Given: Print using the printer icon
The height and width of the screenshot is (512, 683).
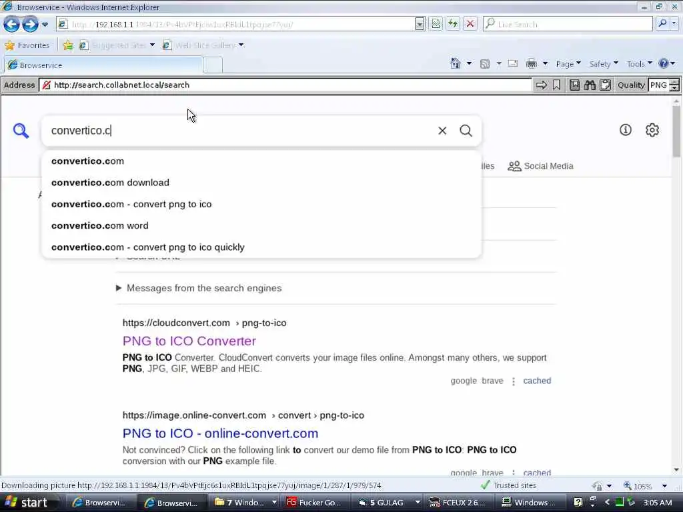Looking at the screenshot, I should click(532, 64).
